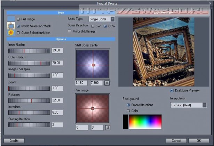Pick a color from the rainbow spectrum

click(x=145, y=122)
